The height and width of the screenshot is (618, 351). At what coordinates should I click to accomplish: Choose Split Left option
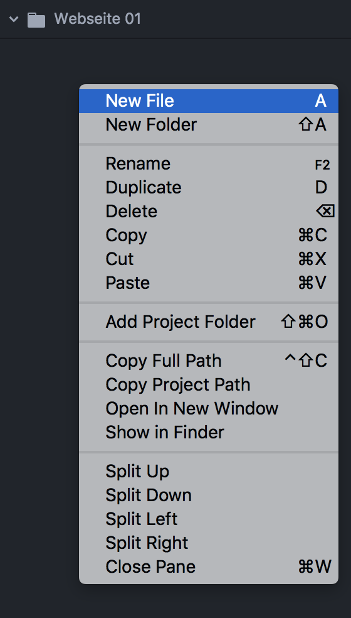pyautogui.click(x=209, y=519)
